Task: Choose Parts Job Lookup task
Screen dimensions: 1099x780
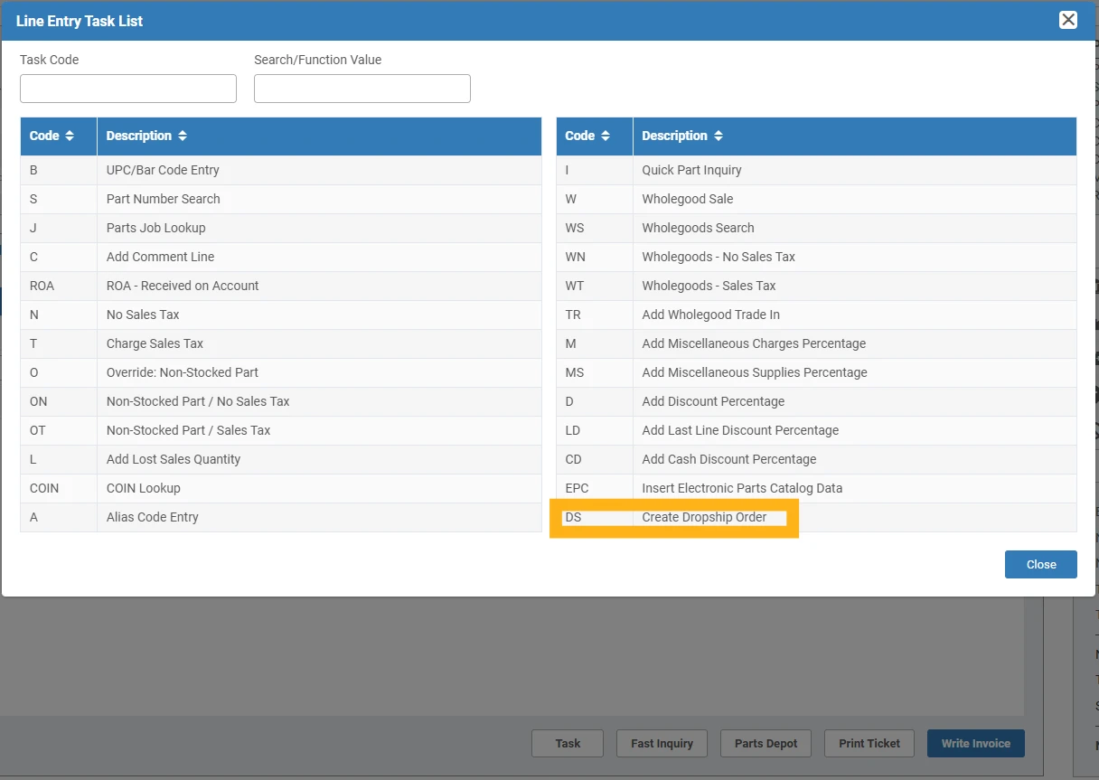Action: (281, 228)
